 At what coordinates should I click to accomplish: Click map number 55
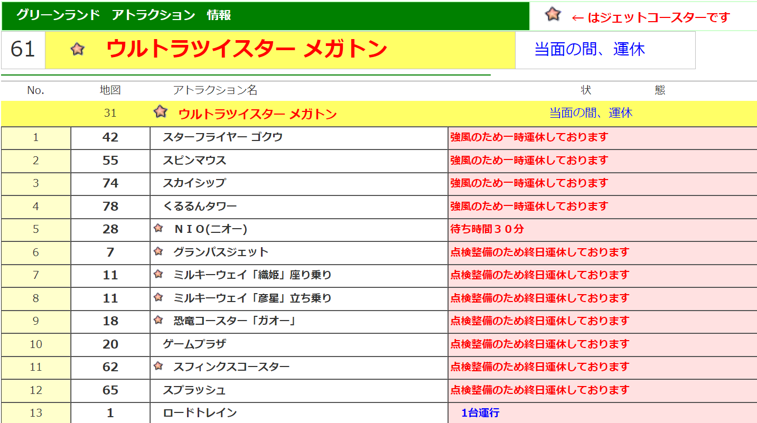click(110, 161)
